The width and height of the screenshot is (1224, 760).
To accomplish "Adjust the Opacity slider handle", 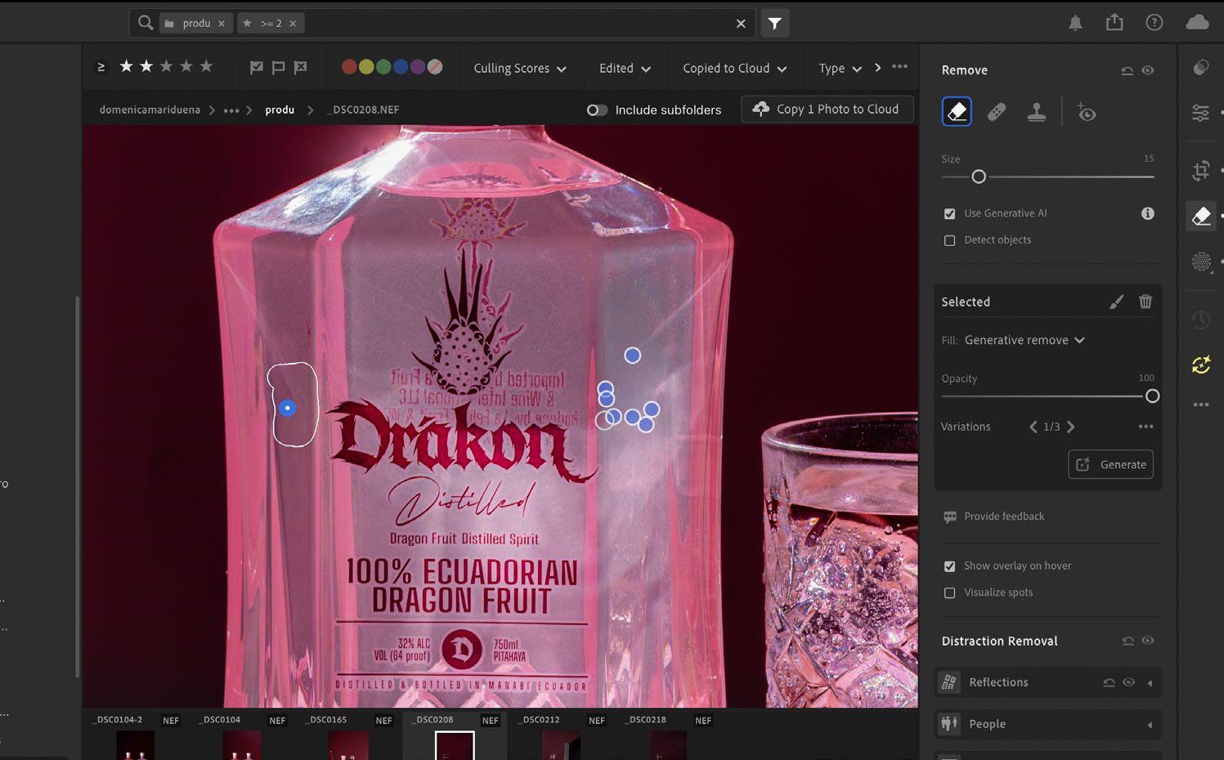I will [x=1152, y=396].
